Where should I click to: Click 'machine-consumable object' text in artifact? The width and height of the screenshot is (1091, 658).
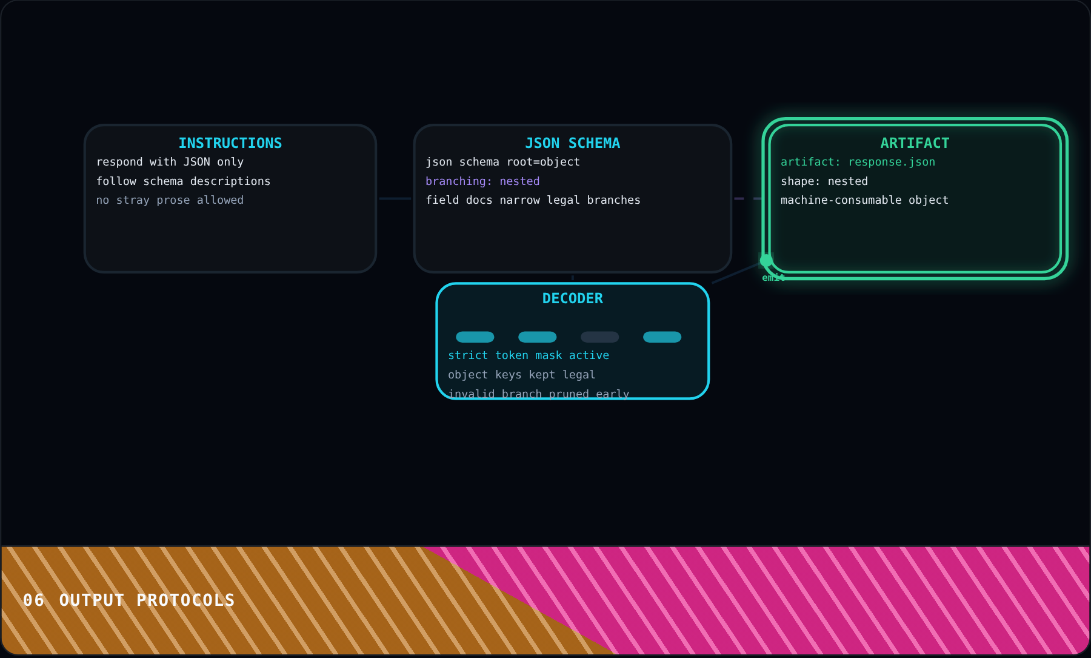(864, 200)
